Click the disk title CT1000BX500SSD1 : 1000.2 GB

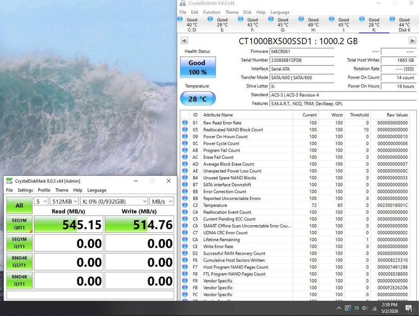pyautogui.click(x=298, y=41)
